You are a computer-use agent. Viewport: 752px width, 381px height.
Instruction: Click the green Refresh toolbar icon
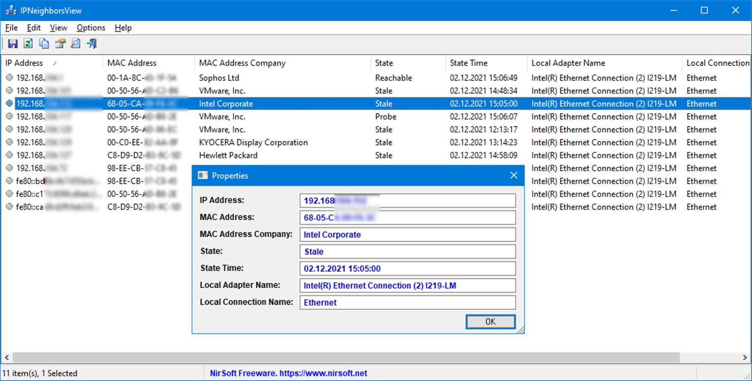point(28,44)
